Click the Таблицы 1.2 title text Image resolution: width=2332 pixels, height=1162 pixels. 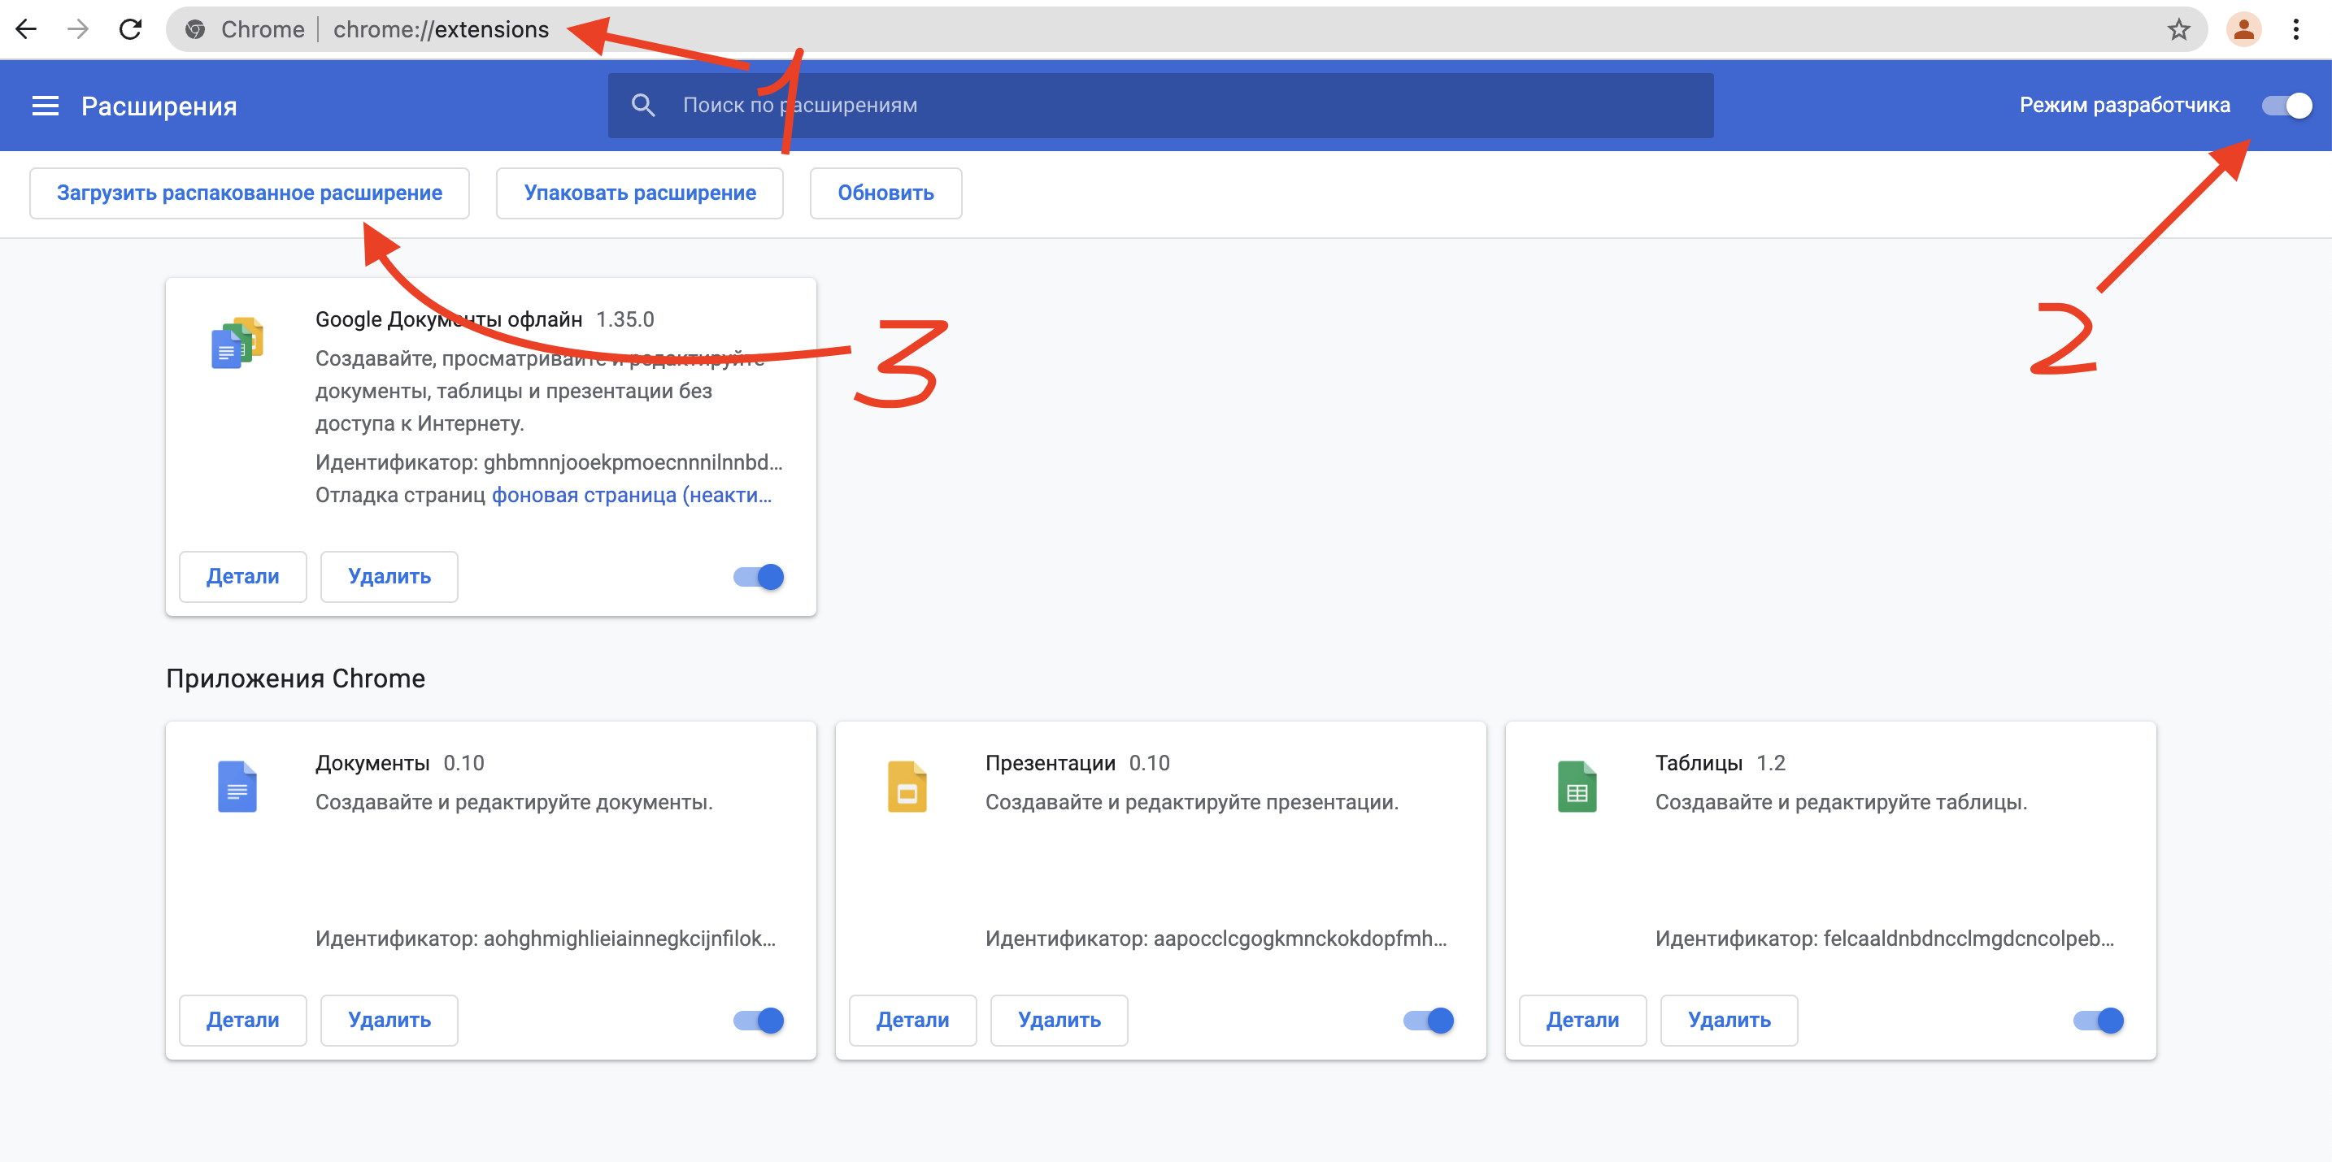coord(1720,763)
